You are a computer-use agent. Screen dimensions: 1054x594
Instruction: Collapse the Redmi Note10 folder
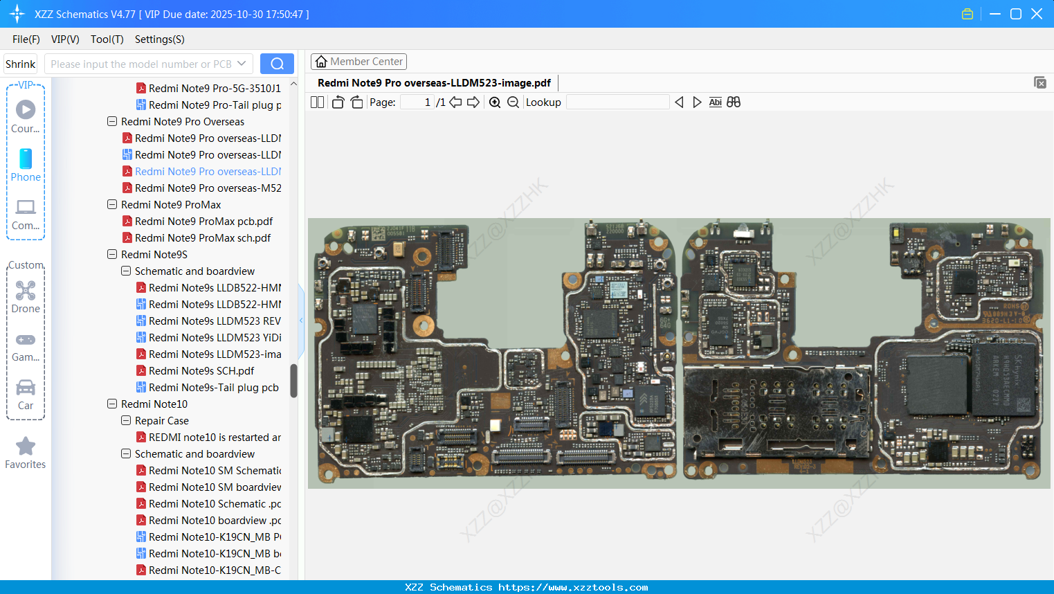(x=112, y=404)
